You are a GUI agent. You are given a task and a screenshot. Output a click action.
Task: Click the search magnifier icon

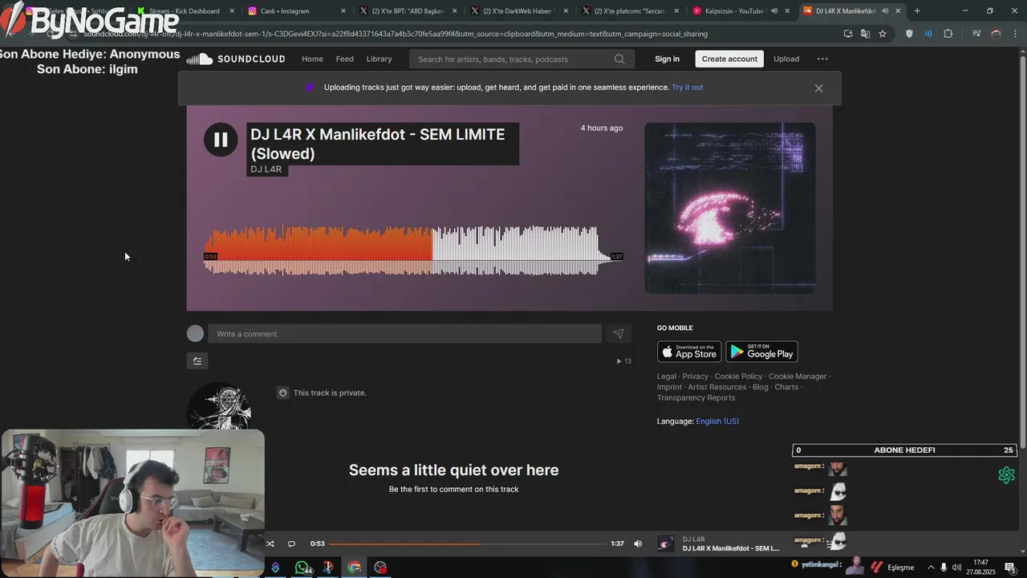click(x=619, y=59)
